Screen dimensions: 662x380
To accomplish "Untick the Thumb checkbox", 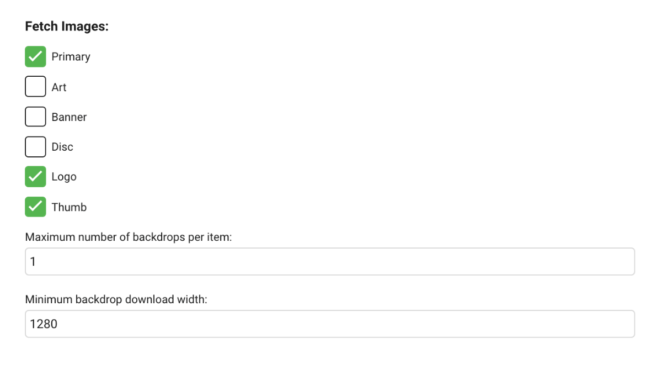I will pos(35,207).
